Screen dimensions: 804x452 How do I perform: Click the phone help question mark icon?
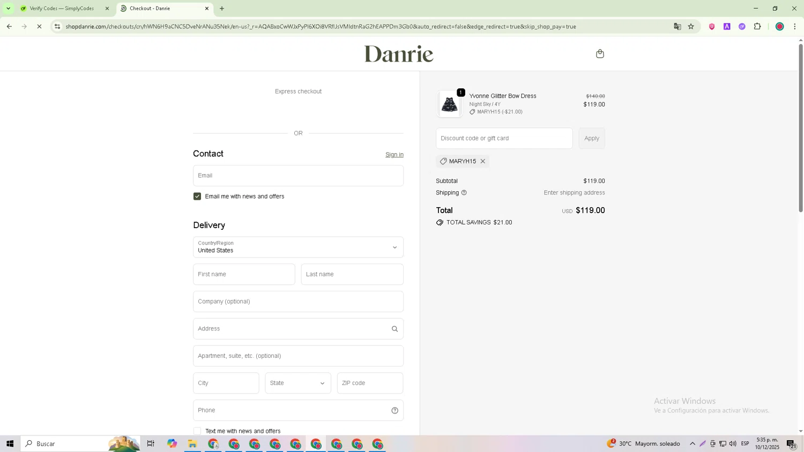pos(394,411)
